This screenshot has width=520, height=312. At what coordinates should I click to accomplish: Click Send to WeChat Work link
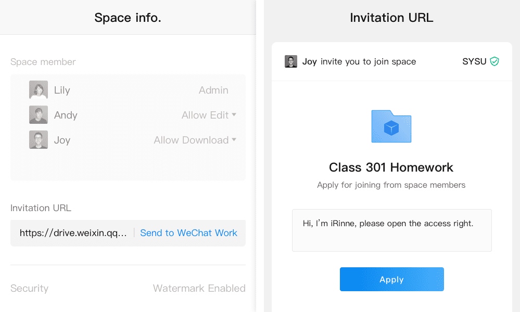[x=189, y=233]
